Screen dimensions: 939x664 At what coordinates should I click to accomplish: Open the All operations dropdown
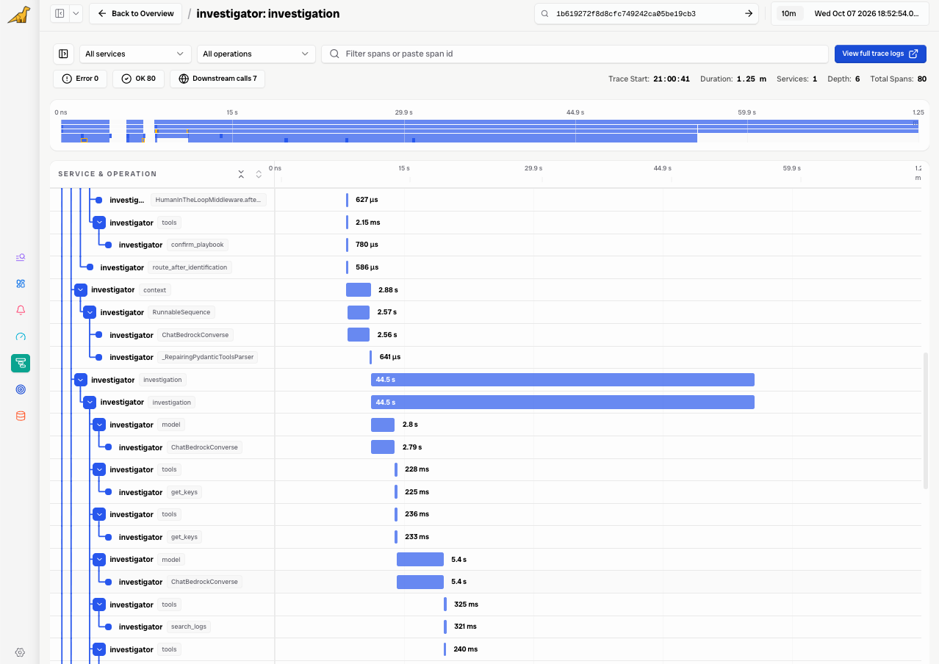coord(256,54)
